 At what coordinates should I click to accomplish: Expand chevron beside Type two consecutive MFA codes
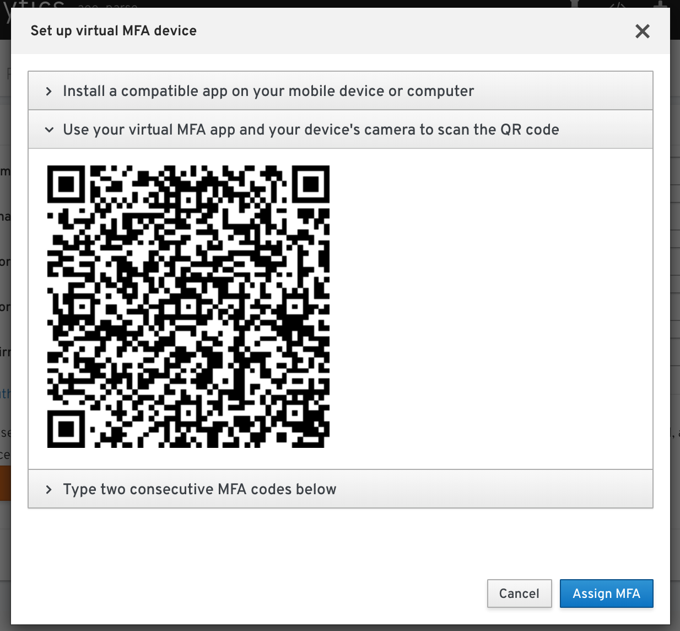49,489
